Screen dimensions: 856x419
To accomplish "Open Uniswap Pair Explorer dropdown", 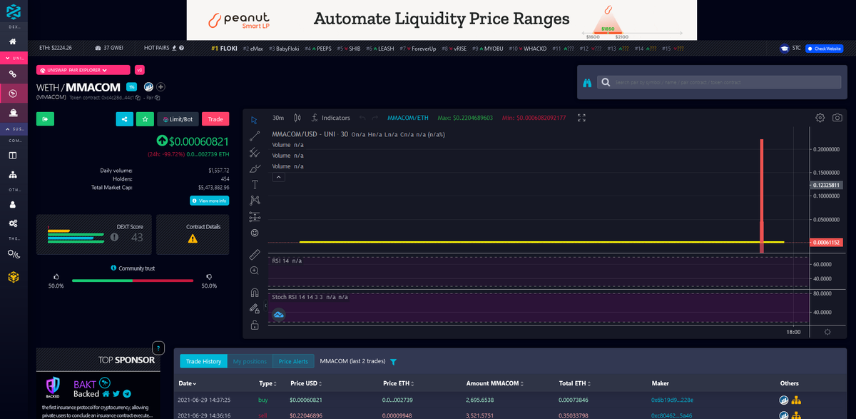I will 83,70.
